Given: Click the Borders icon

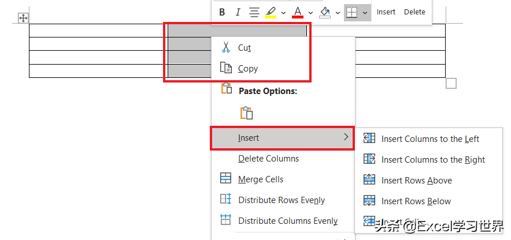Looking at the screenshot, I should [x=351, y=12].
